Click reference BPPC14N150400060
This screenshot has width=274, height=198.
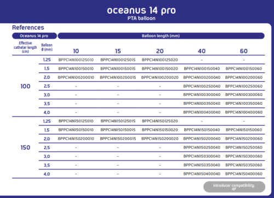pos(244,174)
